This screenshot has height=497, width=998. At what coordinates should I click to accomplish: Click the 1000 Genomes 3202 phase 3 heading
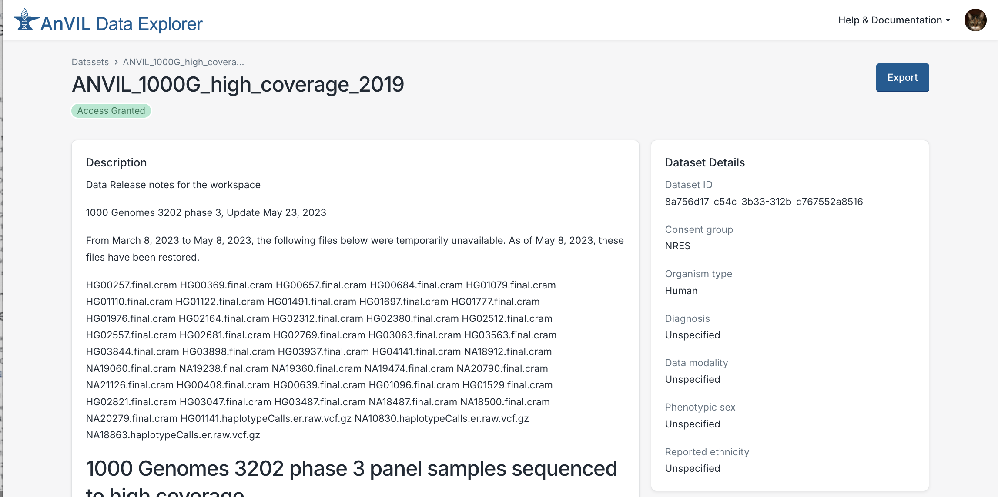point(351,469)
